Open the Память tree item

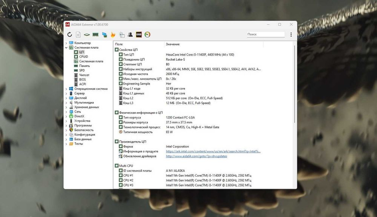84,66
